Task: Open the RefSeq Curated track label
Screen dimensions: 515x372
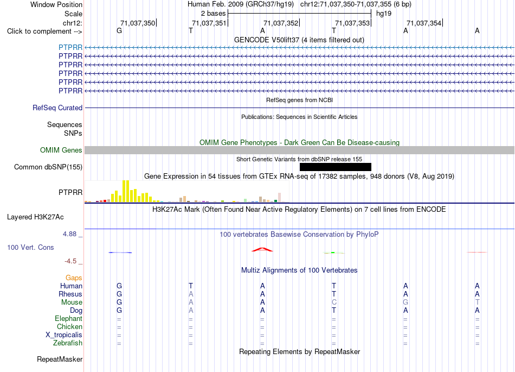Action: coord(57,108)
